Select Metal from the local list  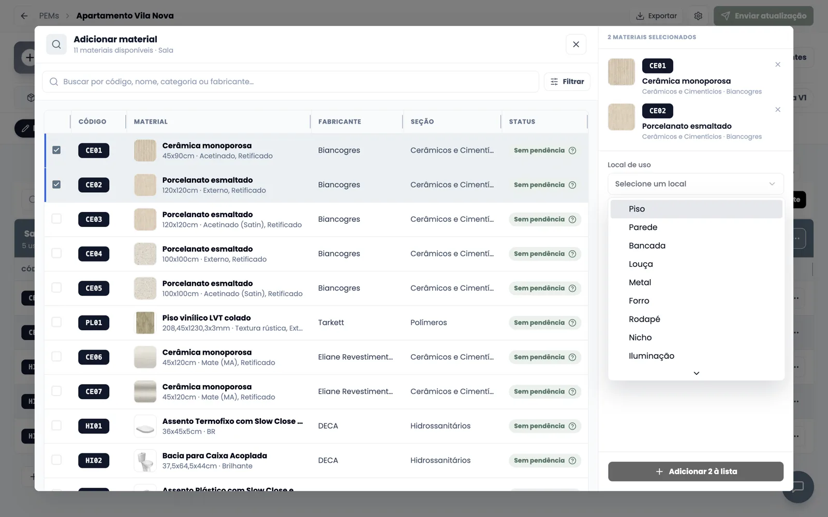pyautogui.click(x=697, y=282)
